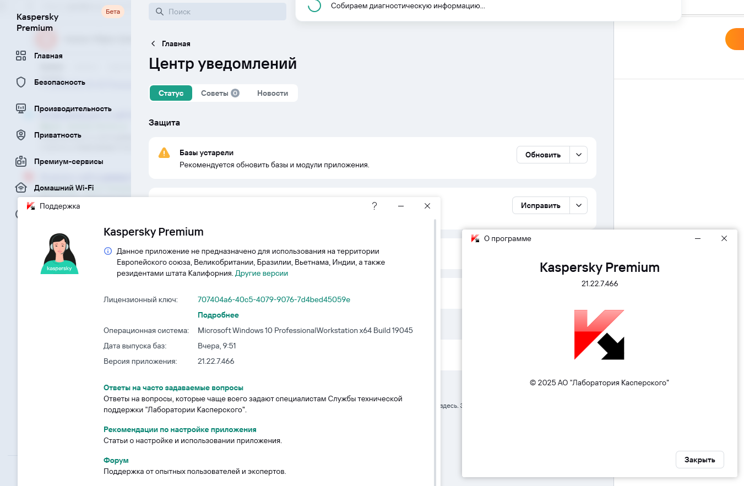Open the Подробнее link
This screenshot has height=486, width=744.
click(x=218, y=315)
